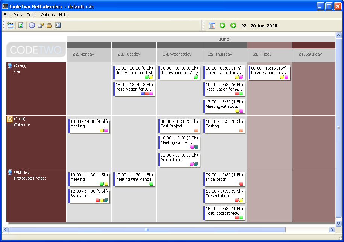Open the Tools menu
344x242 pixels.
pos(32,15)
